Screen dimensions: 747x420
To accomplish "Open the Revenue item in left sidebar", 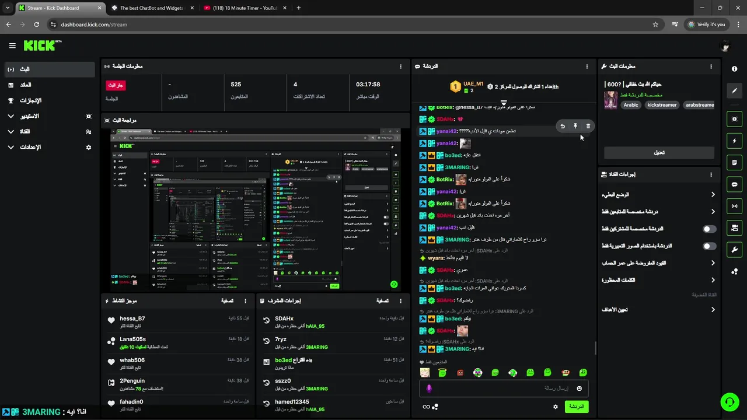I will point(49,85).
